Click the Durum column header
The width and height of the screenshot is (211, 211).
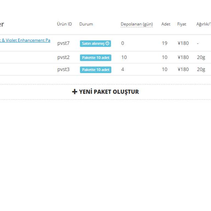[86, 24]
